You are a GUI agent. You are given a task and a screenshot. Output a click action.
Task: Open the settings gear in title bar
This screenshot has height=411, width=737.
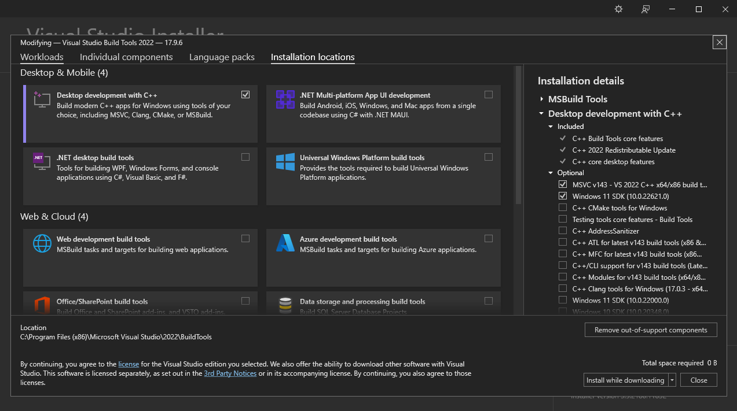[x=619, y=9]
